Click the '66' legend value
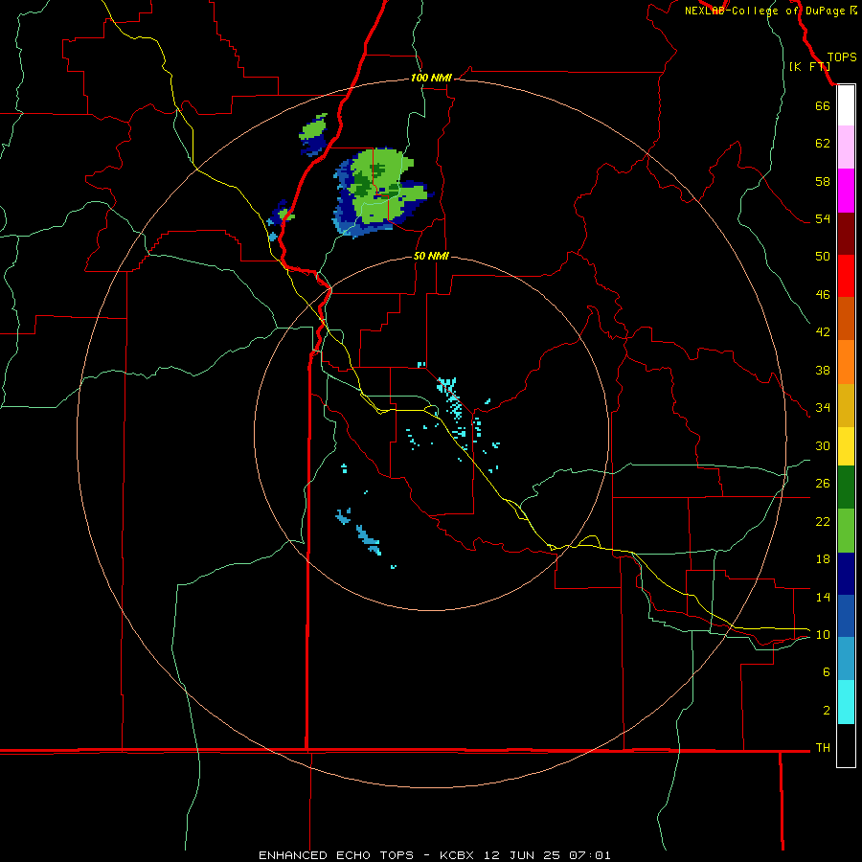The height and width of the screenshot is (862, 862). pyautogui.click(x=823, y=105)
